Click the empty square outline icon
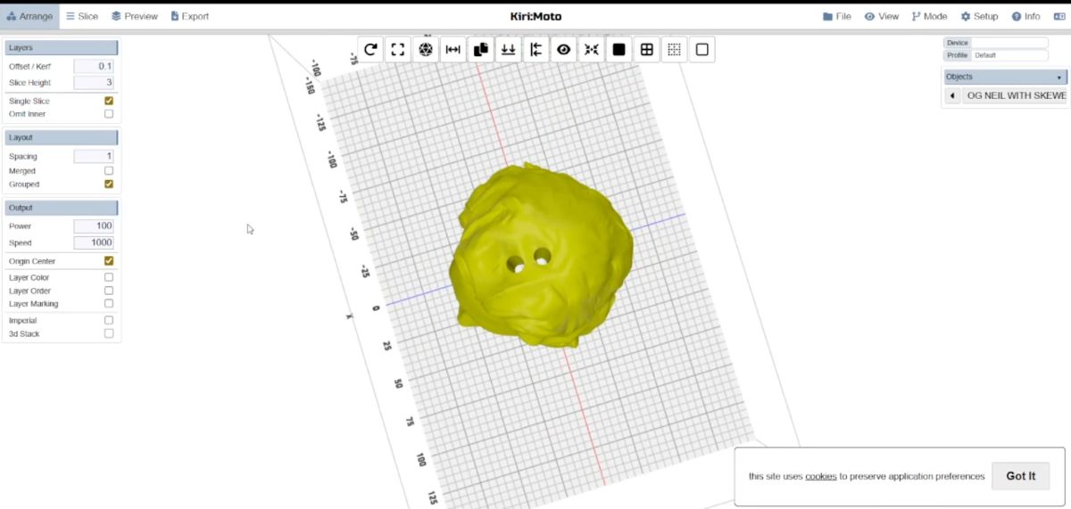The width and height of the screenshot is (1071, 509). tap(702, 50)
